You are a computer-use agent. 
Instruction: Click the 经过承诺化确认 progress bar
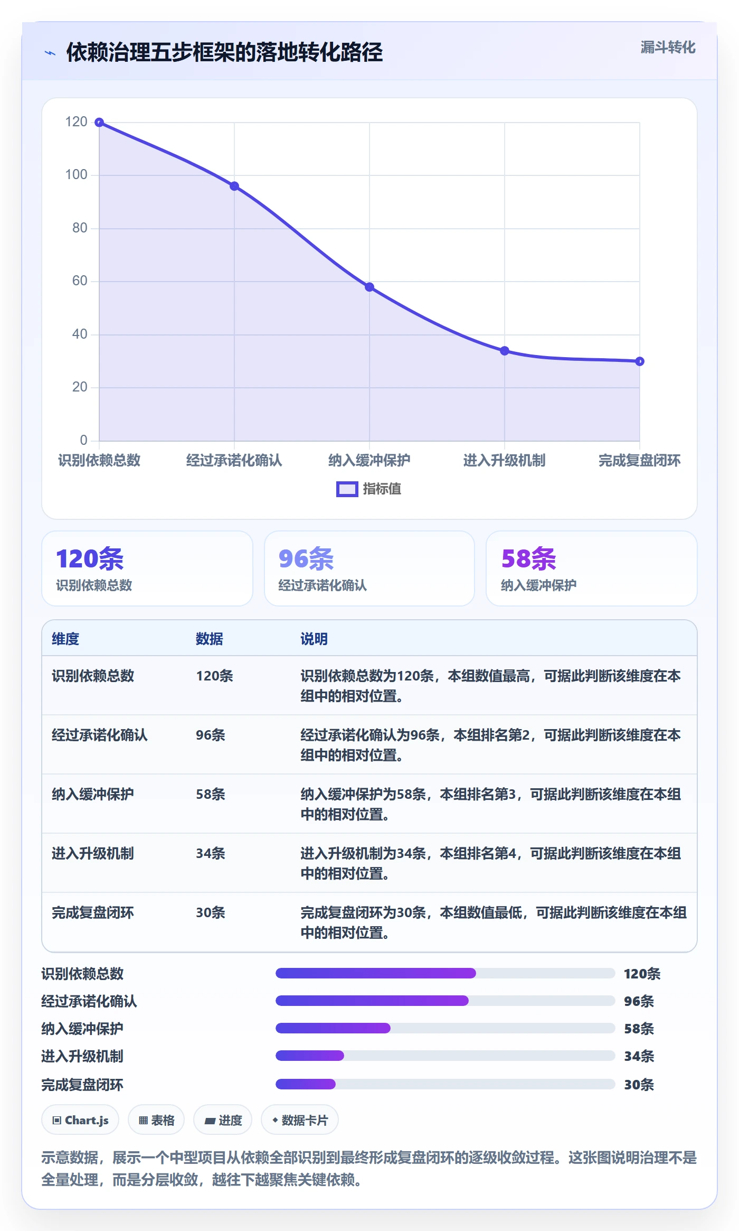pos(446,1001)
